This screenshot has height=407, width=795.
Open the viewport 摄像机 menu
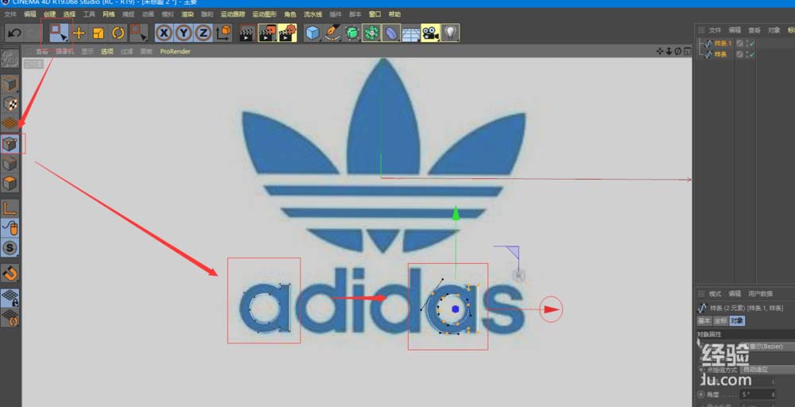pyautogui.click(x=64, y=51)
